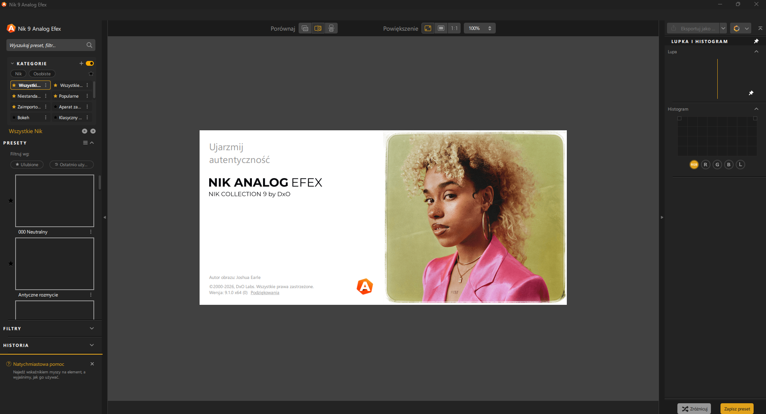Viewport: 766px width, 414px height.
Task: Toggle favorite star on the Bokeh category
Action: tap(14, 118)
